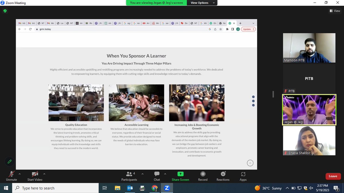Click Increasing Jobs & Boosting Economic Growth heading
This screenshot has height=193, width=344.
pos(197,127)
